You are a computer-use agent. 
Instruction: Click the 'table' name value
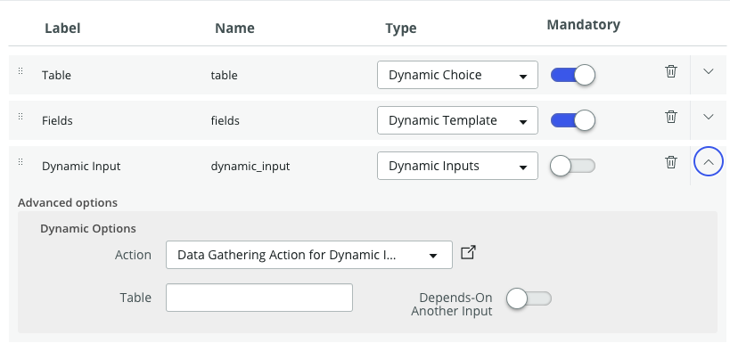click(225, 76)
